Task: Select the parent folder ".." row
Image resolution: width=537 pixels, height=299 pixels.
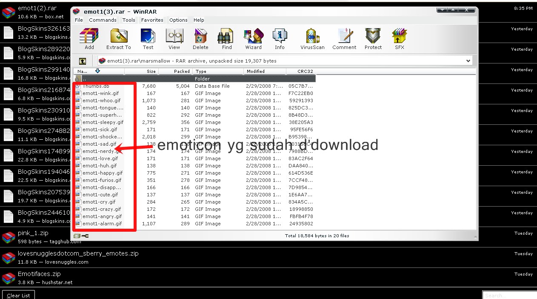Action: coord(195,79)
